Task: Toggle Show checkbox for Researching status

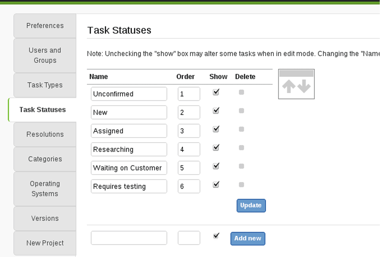Action: [216, 148]
